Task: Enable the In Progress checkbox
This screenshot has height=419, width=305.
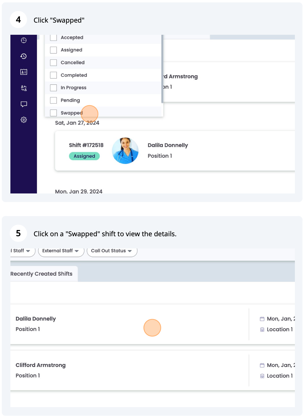Action: coord(54,88)
